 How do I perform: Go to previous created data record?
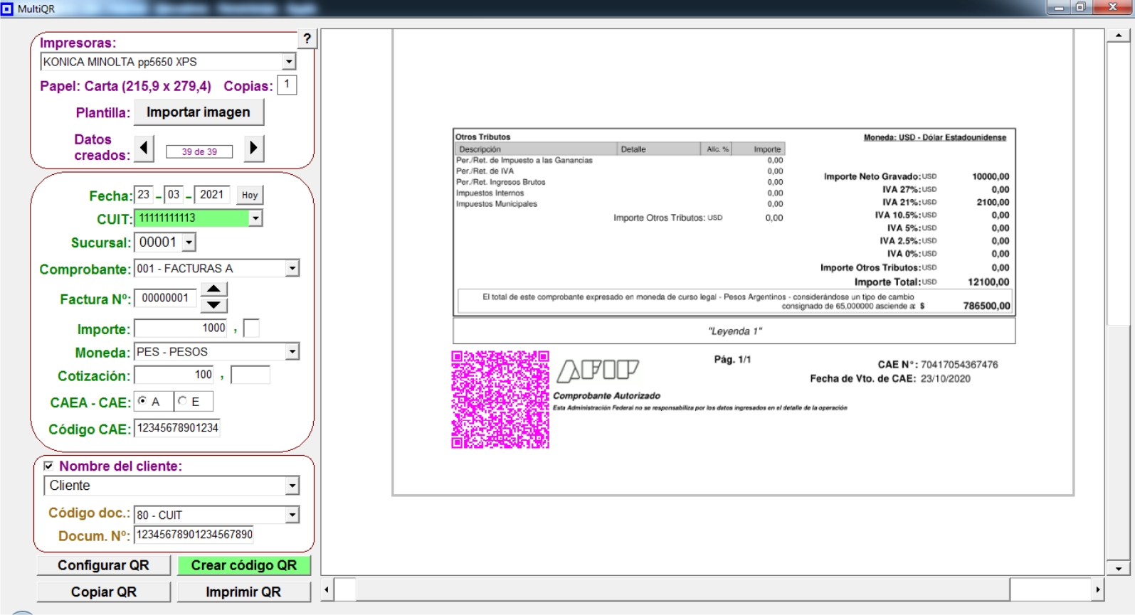coord(144,148)
